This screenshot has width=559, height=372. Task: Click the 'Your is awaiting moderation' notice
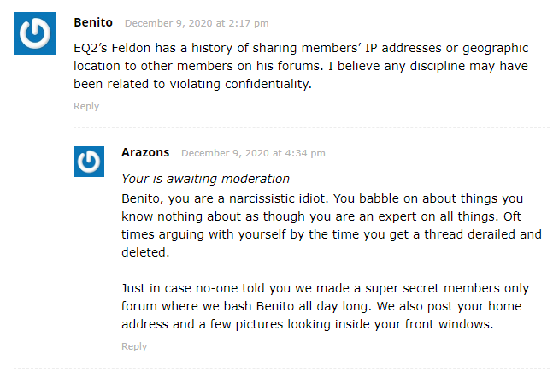point(205,179)
